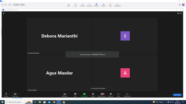Open the Reactions menu
Screen dimensions: 186x104
point(110,95)
